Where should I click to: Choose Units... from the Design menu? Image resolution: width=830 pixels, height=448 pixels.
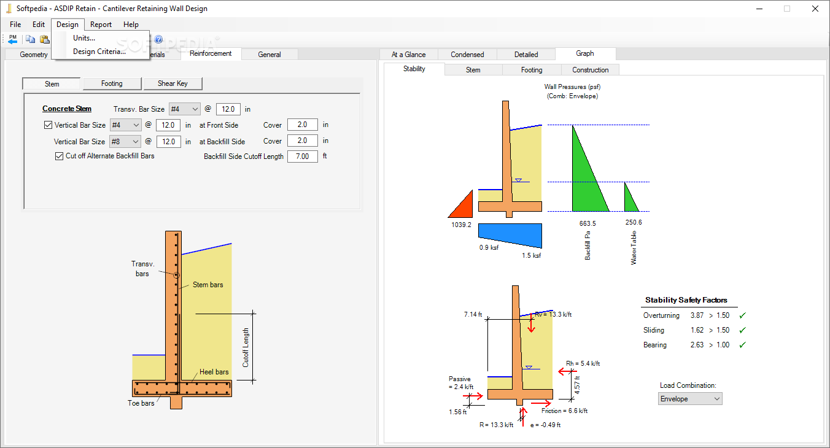[x=84, y=38]
